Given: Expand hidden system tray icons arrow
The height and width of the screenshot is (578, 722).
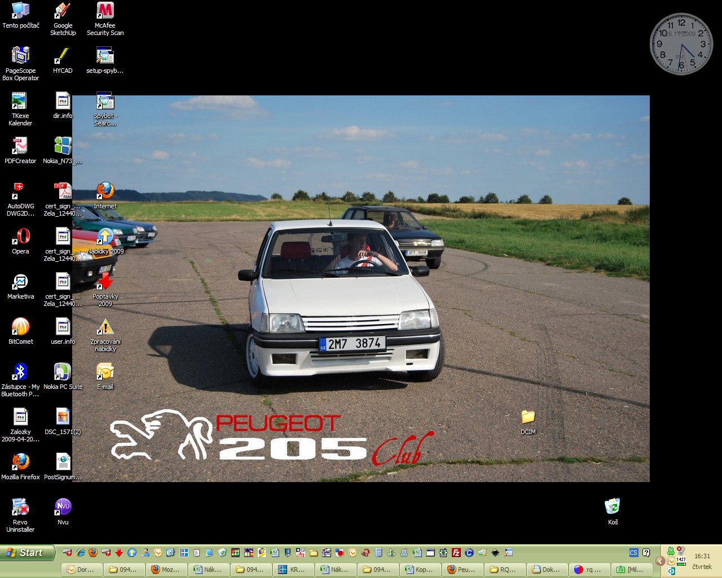Looking at the screenshot, I should (x=660, y=561).
